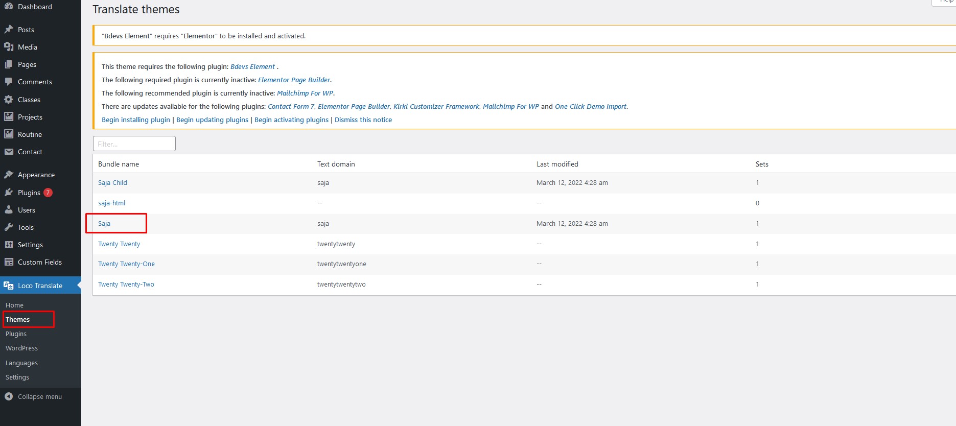
Task: Sort by Sets column header
Action: click(762, 164)
